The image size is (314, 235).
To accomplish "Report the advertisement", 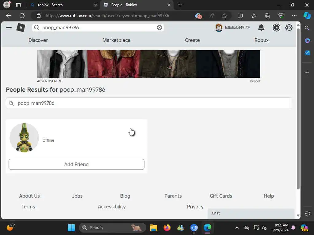I will pyautogui.click(x=255, y=81).
